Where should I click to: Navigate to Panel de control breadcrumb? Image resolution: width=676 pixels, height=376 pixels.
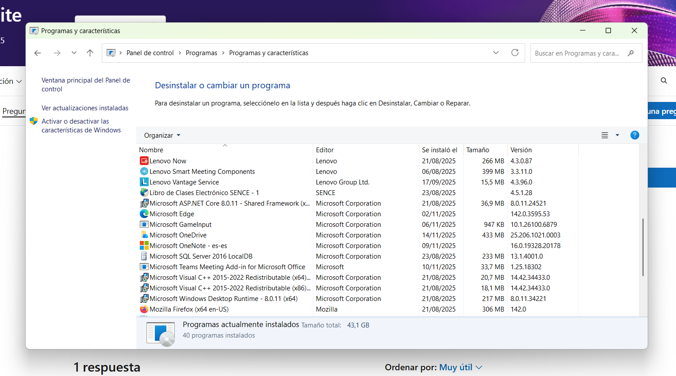coord(150,53)
